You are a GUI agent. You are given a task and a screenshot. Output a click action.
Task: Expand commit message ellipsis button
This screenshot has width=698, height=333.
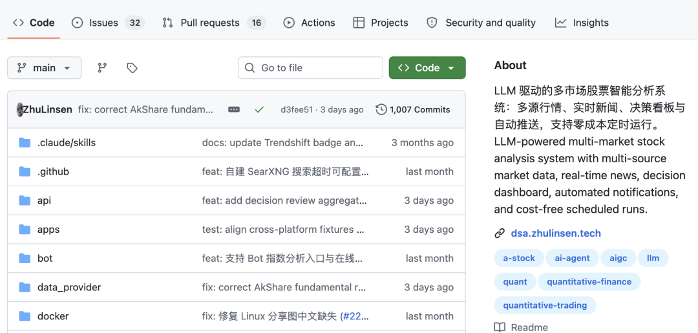point(234,109)
